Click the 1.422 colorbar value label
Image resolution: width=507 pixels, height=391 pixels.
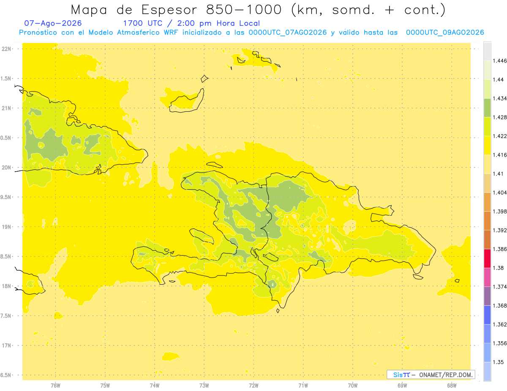(499, 136)
